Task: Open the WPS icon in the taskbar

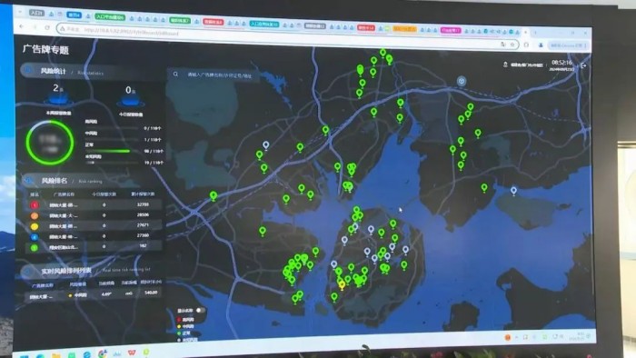Action: click(132, 353)
